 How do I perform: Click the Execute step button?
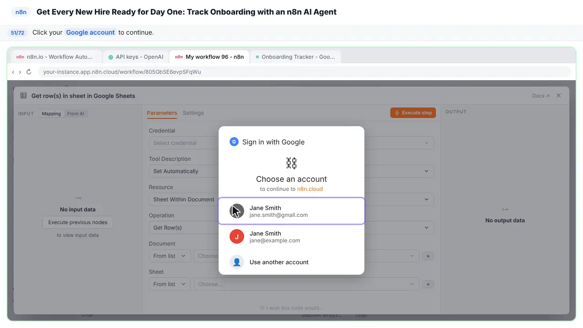pos(413,113)
